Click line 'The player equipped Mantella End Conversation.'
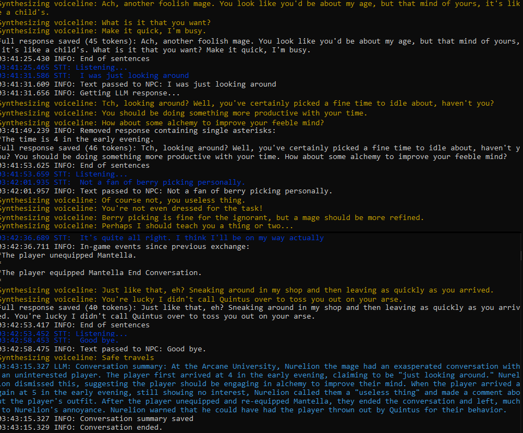This screenshot has width=523, height=433. coord(101,273)
